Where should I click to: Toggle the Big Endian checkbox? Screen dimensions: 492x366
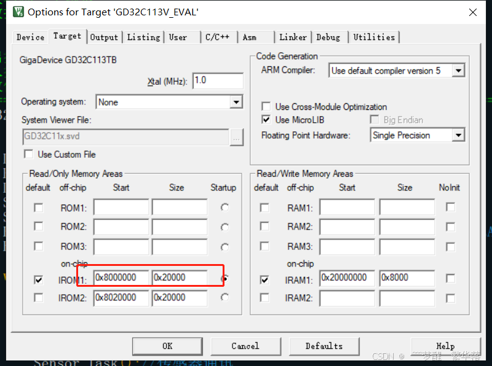pos(375,120)
